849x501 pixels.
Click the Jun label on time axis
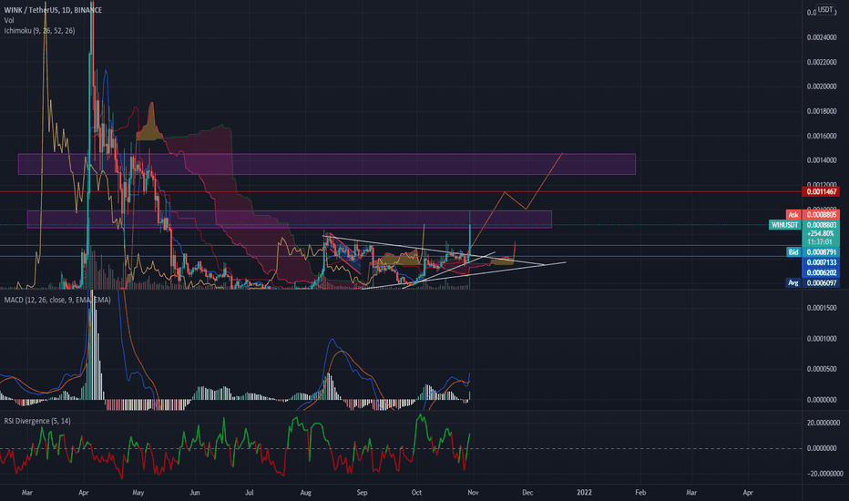[195, 492]
